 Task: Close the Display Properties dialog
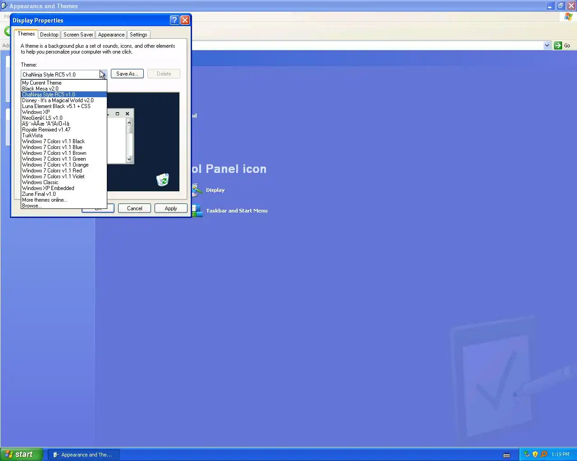click(x=185, y=20)
